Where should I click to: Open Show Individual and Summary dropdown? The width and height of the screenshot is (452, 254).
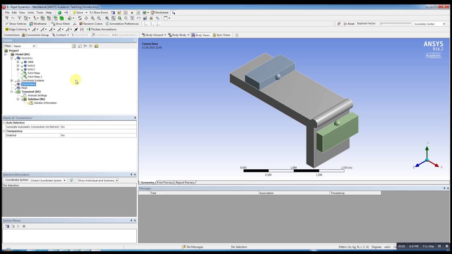pyautogui.click(x=98, y=180)
